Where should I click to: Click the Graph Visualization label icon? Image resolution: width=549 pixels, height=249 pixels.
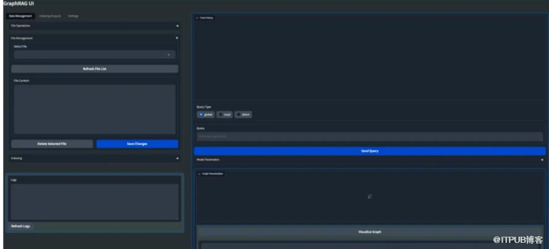pyautogui.click(x=199, y=174)
